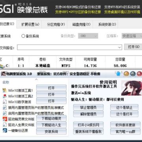
Task: Click the 打开小k娱乐网 button
Action: (x=88, y=125)
